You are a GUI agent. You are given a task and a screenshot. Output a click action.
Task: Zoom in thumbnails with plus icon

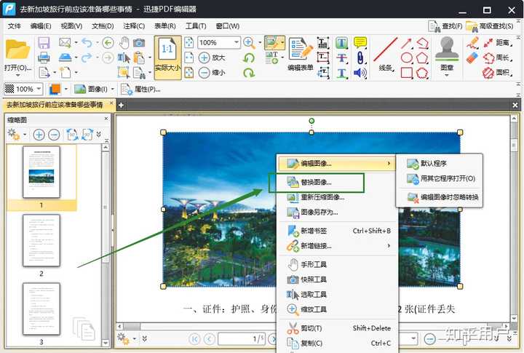[x=39, y=135]
